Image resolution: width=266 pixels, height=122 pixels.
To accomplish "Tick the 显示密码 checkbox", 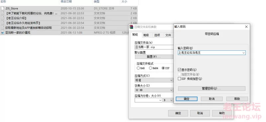I will [179, 70].
